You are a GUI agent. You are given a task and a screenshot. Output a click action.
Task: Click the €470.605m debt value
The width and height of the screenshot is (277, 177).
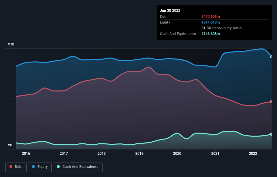211,16
